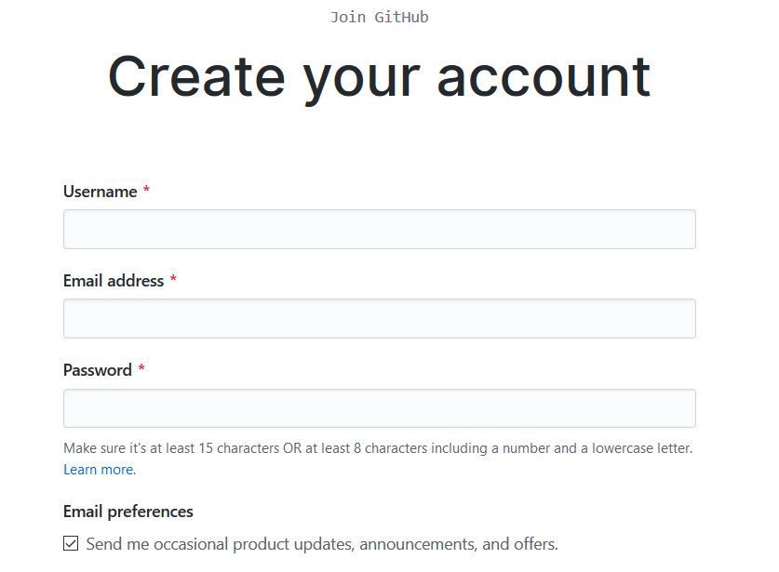779x572 pixels.
Task: Click the 'Join GitHub' text
Action: tap(380, 18)
